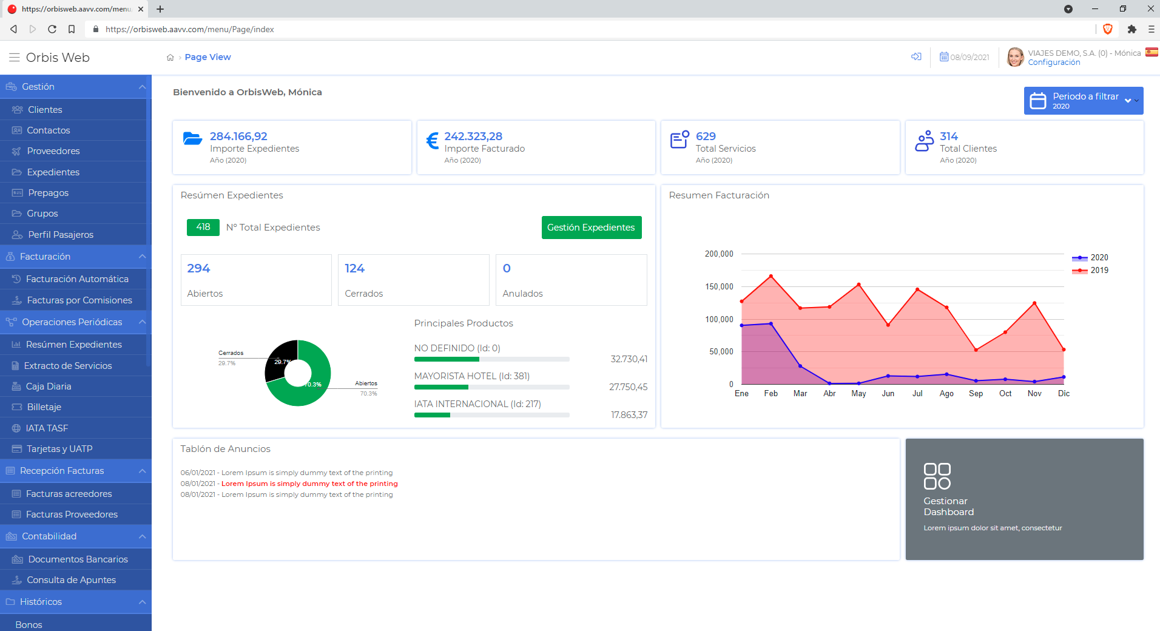Click the logout icon in the top bar
Image resolution: width=1160 pixels, height=631 pixels.
[916, 56]
